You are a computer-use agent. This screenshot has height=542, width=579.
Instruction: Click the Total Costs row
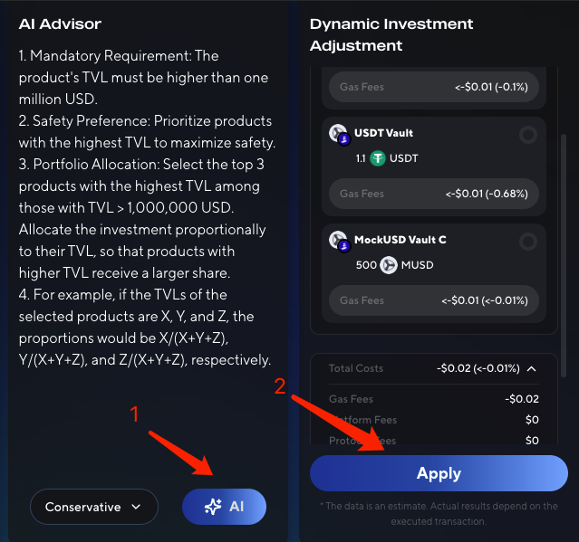(433, 369)
